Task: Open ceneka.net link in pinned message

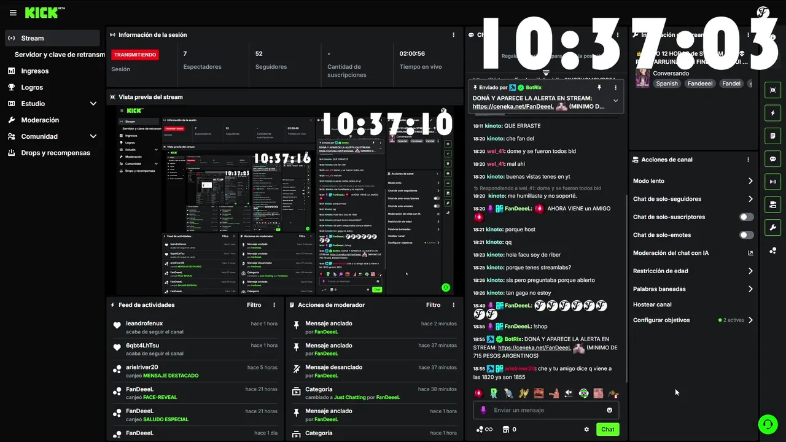Action: point(513,107)
